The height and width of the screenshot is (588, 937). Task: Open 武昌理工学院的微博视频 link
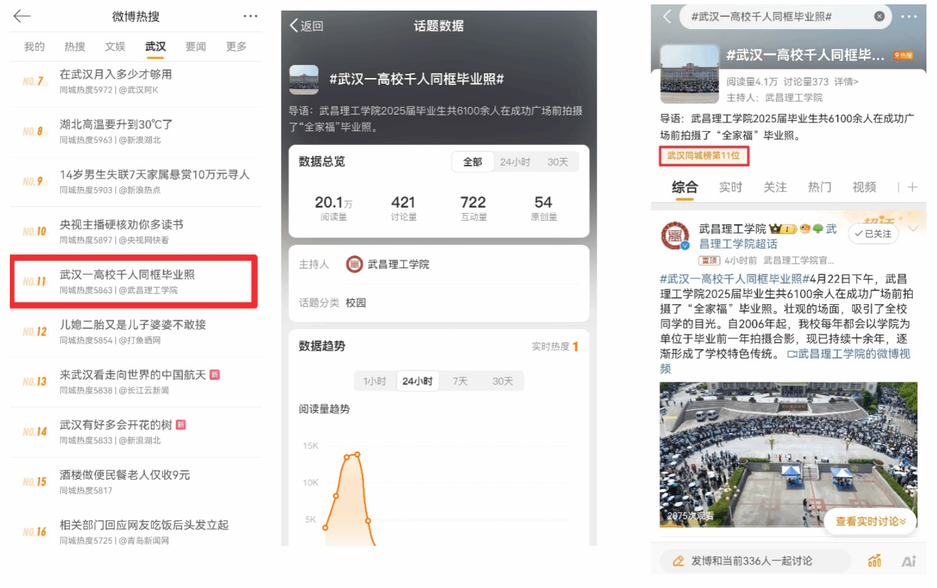point(854,354)
